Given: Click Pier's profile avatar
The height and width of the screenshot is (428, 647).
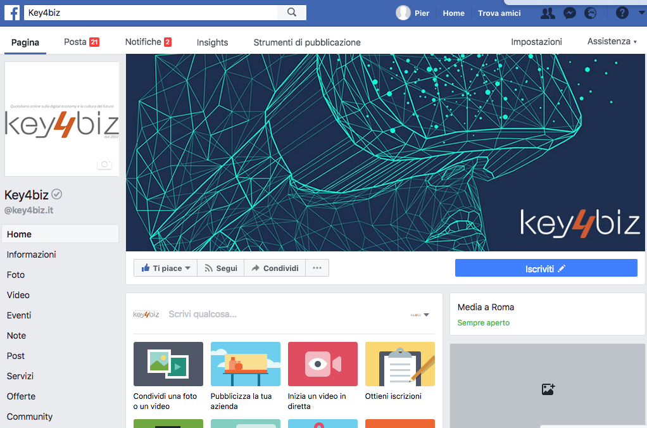Looking at the screenshot, I should point(403,13).
